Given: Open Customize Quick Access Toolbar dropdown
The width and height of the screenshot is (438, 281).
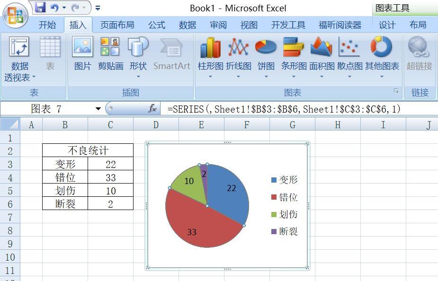Looking at the screenshot, I should point(98,8).
